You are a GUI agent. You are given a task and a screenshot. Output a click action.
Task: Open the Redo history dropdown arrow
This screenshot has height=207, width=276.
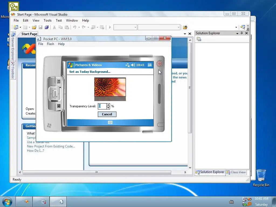point(88,27)
